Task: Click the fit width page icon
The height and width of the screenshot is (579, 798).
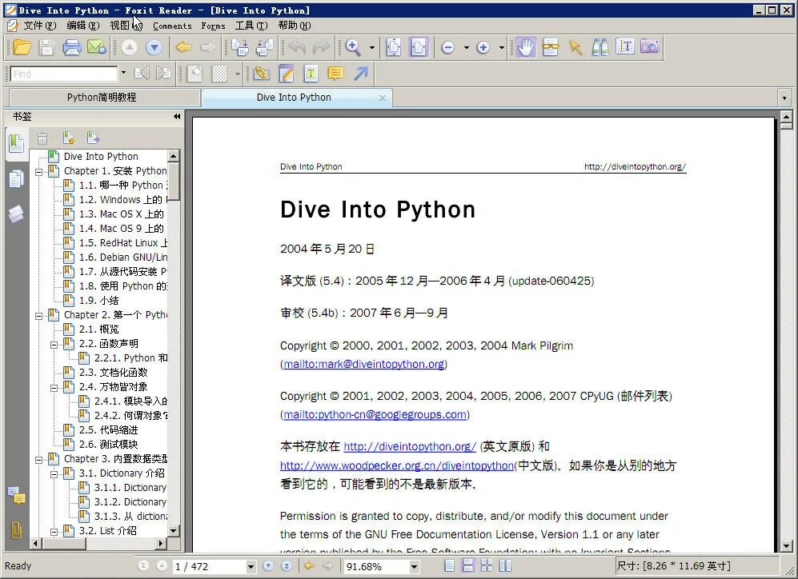Action: [419, 47]
